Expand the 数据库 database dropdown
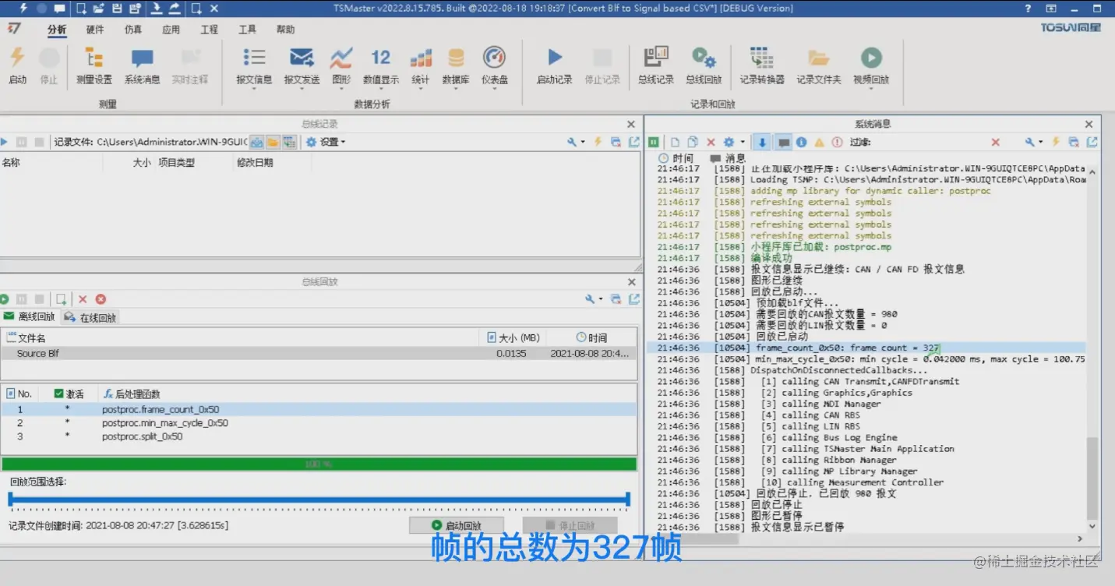Screen dimensions: 1115x586 [456, 88]
